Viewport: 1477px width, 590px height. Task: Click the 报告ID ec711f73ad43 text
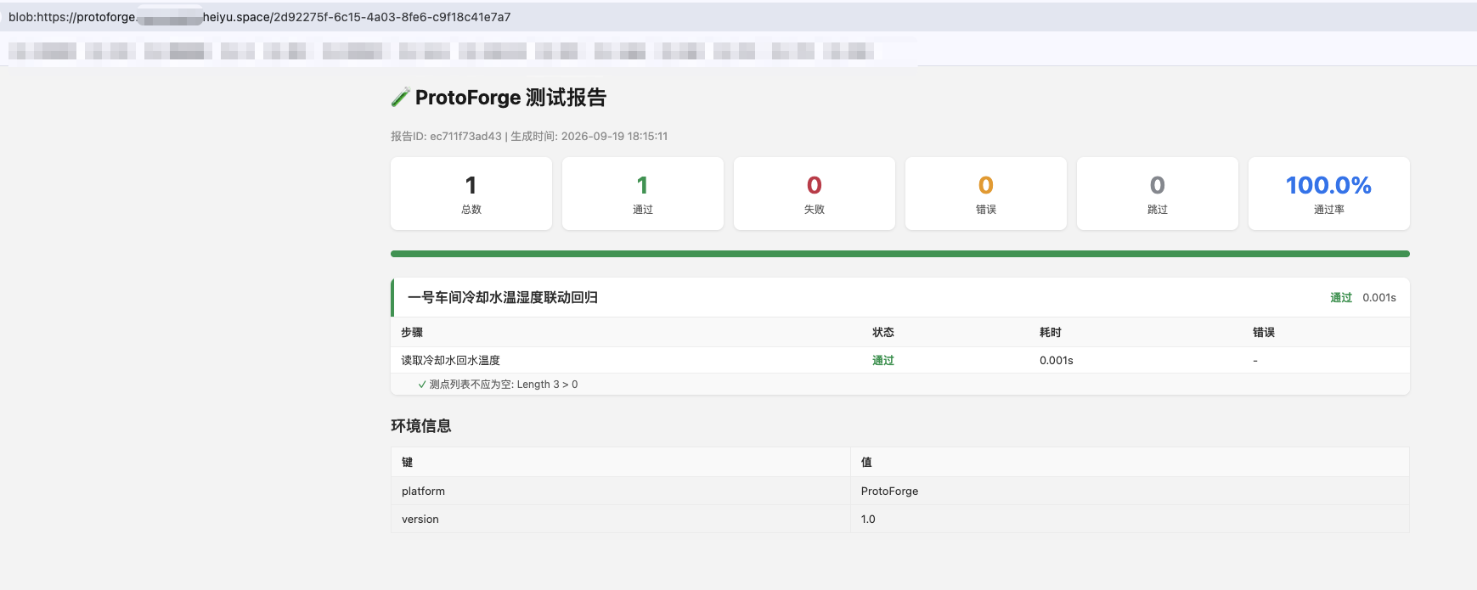pos(446,136)
